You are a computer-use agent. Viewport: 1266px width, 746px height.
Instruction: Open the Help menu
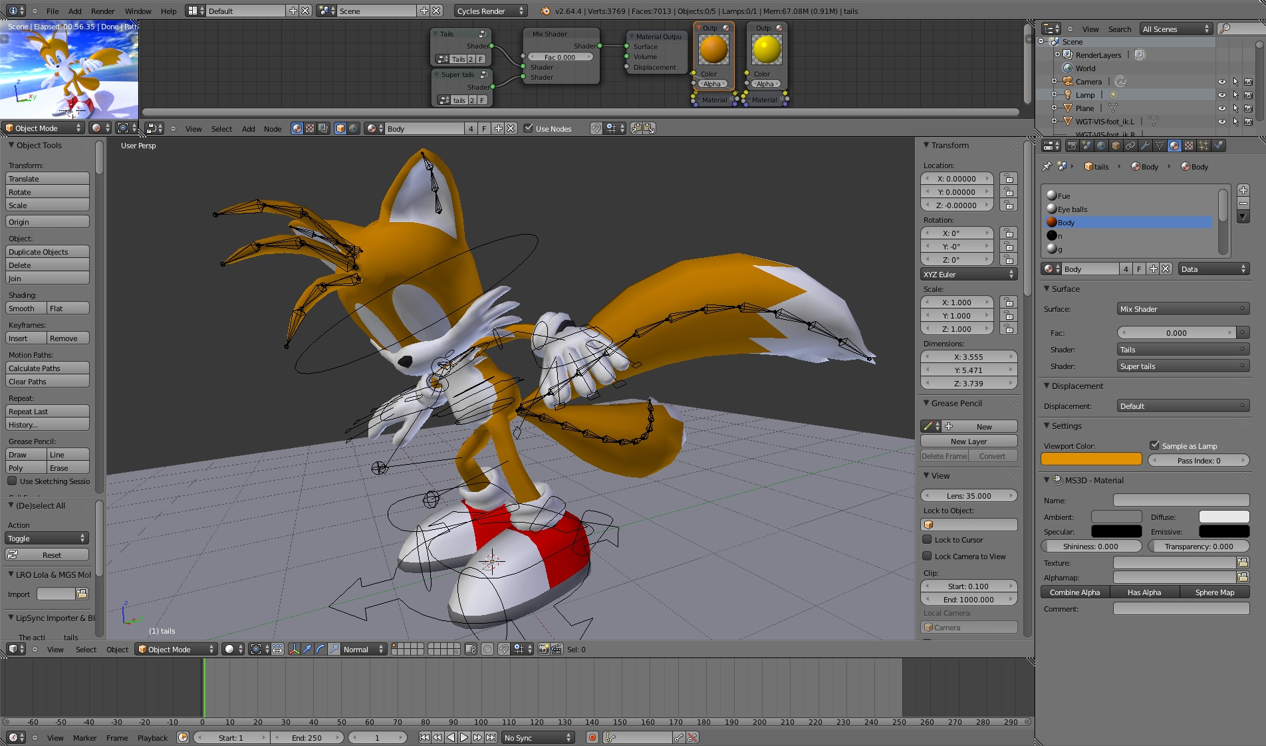click(x=169, y=11)
